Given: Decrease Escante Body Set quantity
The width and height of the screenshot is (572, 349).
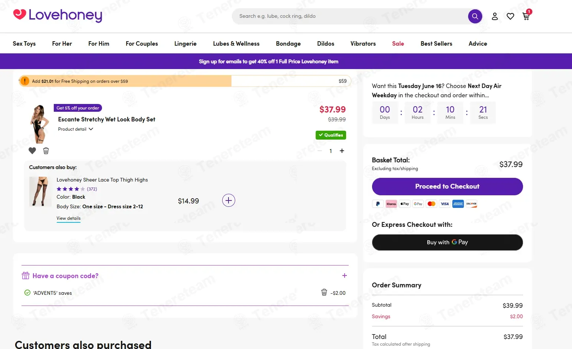Looking at the screenshot, I should pyautogui.click(x=320, y=151).
